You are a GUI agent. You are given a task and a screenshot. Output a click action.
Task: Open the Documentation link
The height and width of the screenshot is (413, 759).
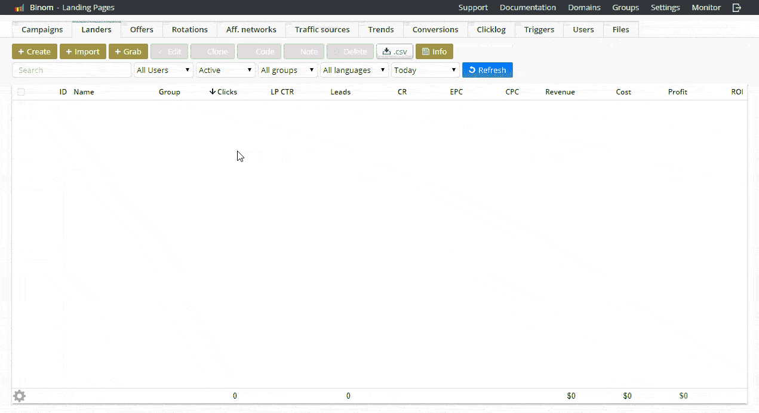pos(528,8)
